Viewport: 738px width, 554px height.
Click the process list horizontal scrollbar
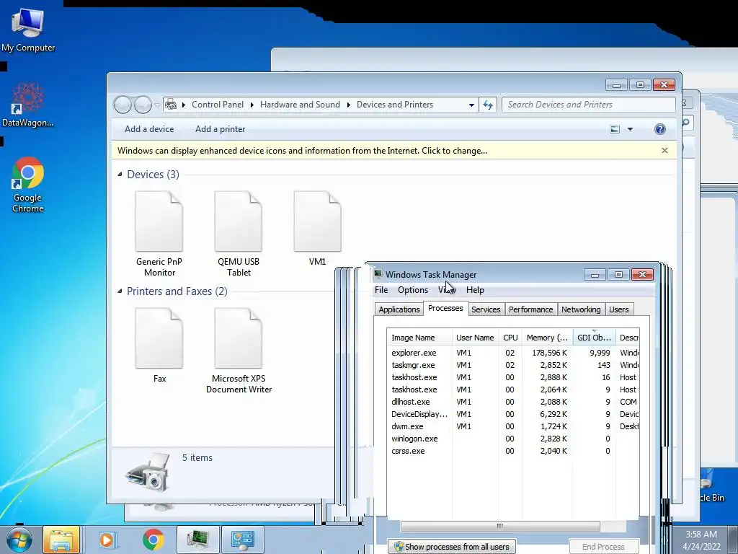(x=500, y=526)
